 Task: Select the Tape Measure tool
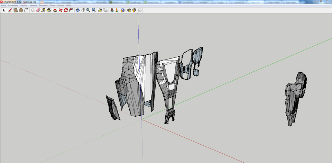coord(43,10)
